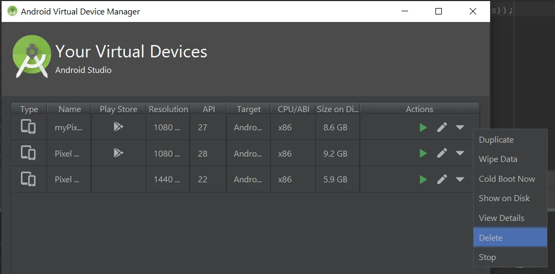Select Show on Disk menu entry
Image resolution: width=555 pixels, height=274 pixels.
click(504, 198)
